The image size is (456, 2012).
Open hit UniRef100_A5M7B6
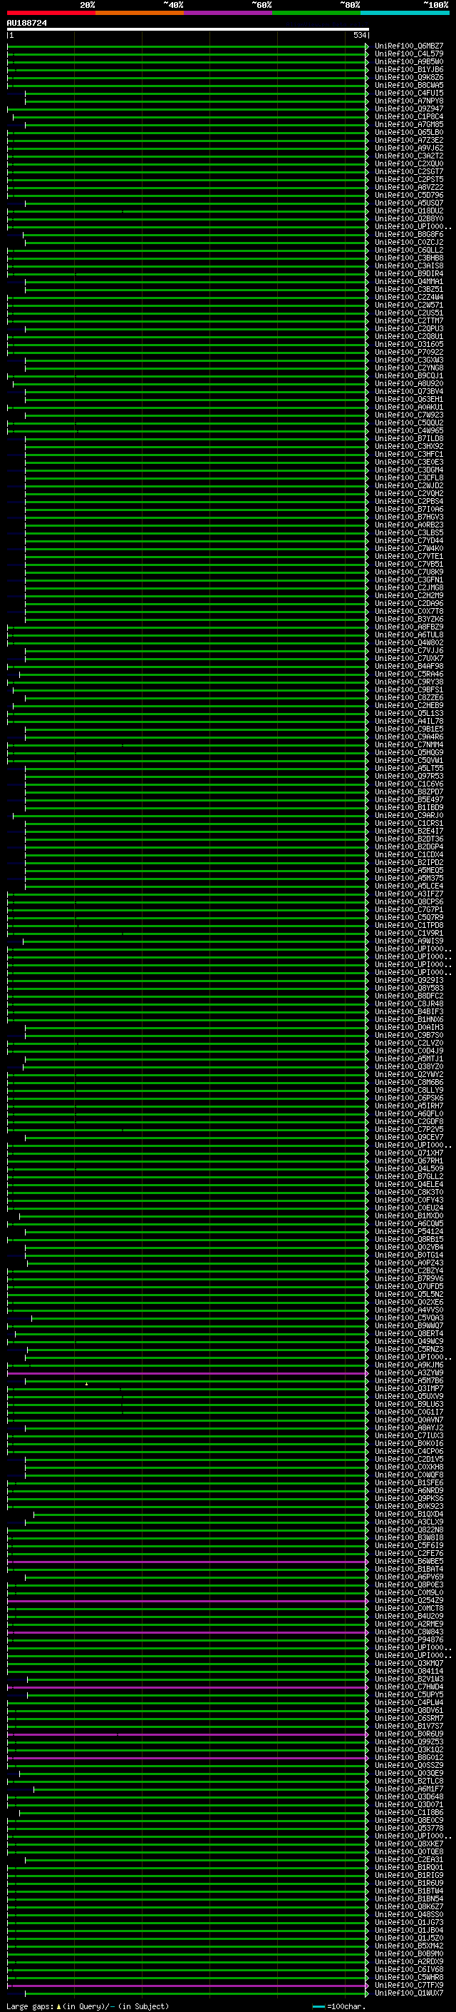[409, 1381]
